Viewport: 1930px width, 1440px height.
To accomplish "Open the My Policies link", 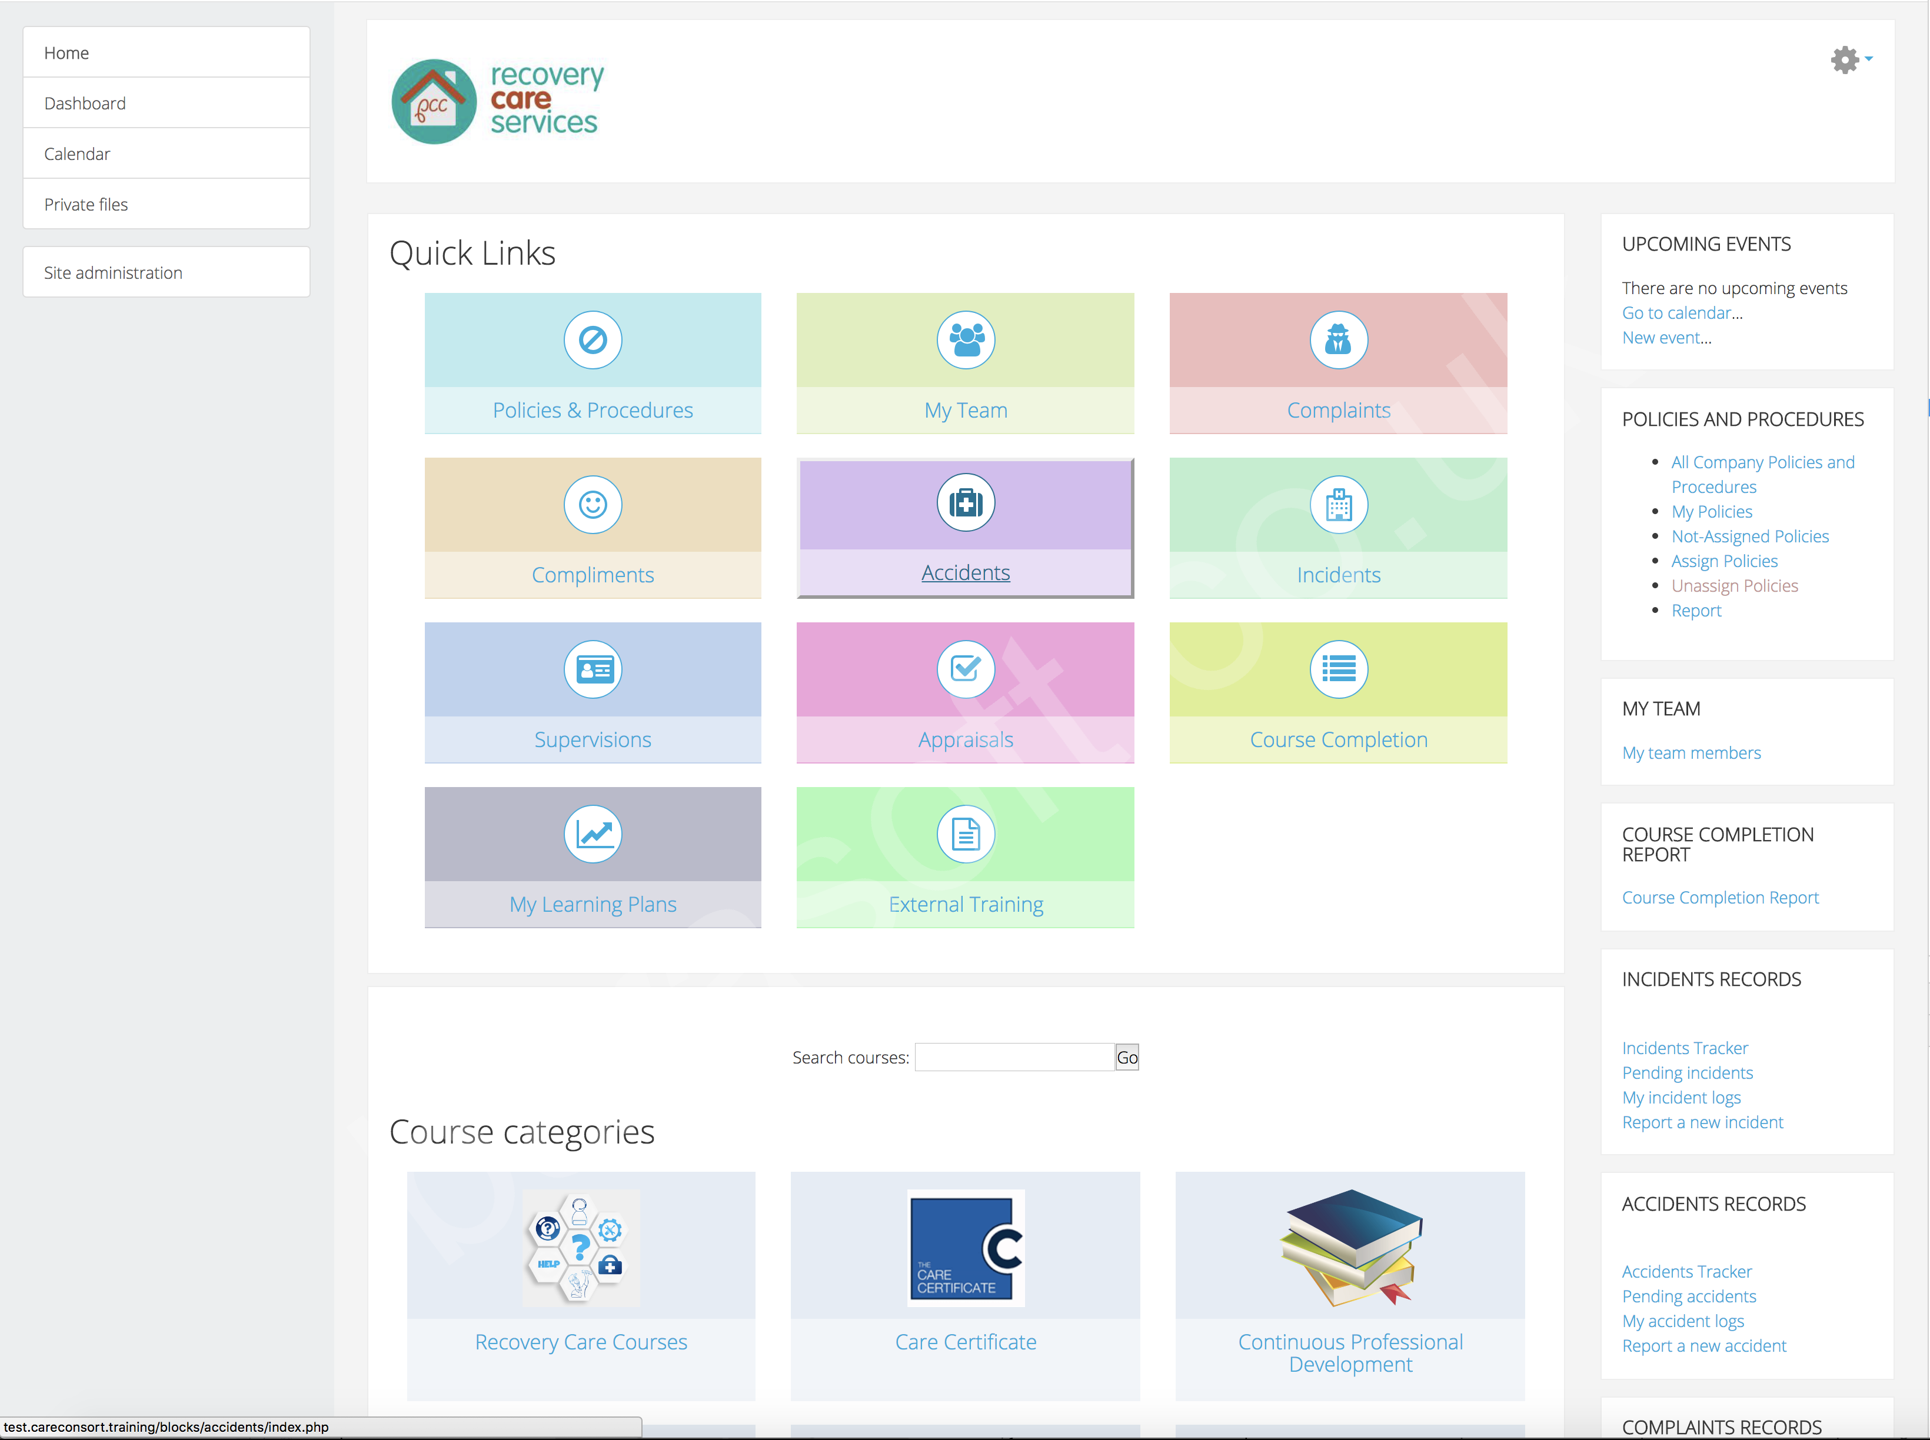I will pos(1711,512).
